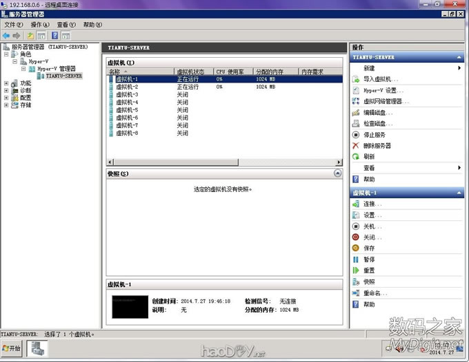Click the 停止服务 stop service icon
469x362 pixels.
(356, 135)
